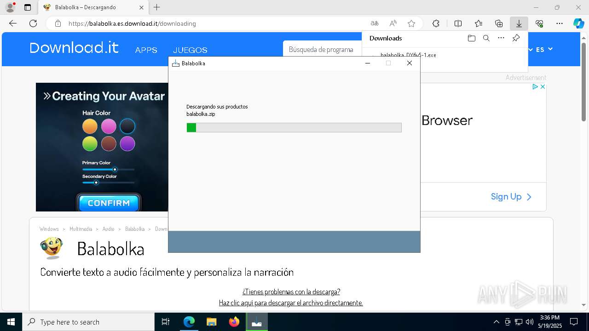The width and height of the screenshot is (589, 331).
Task: Open the Windows Start menu
Action: tap(11, 322)
